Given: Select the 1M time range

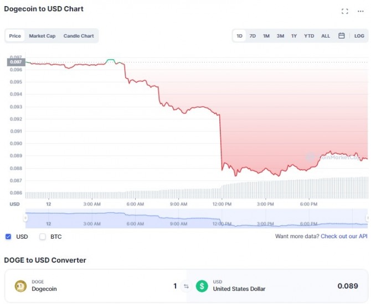Looking at the screenshot, I should pos(266,36).
